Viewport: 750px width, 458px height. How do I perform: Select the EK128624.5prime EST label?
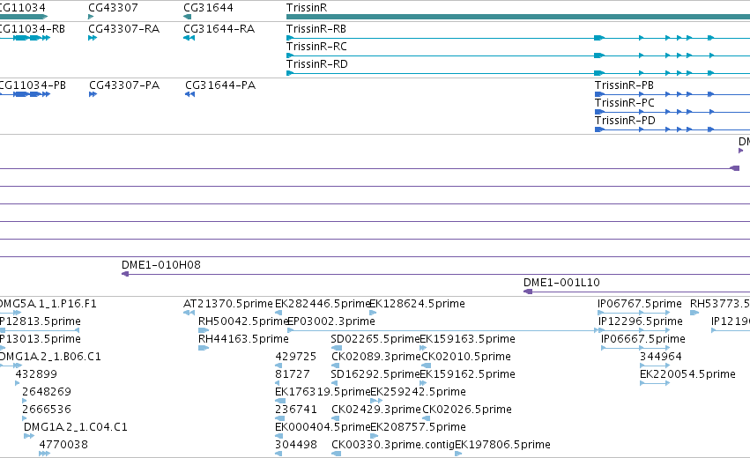(418, 304)
